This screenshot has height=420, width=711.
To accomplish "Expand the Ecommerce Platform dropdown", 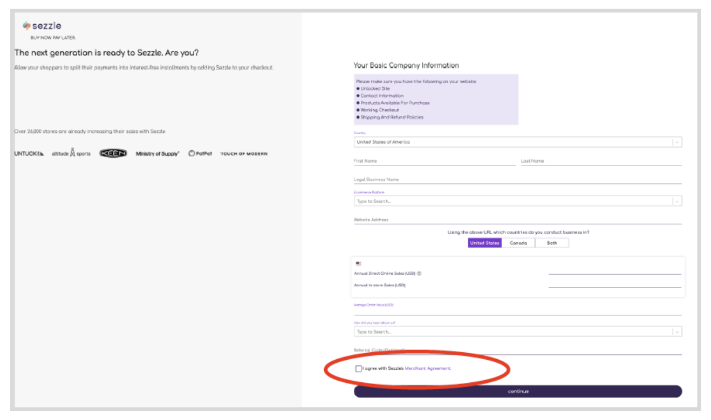I will tap(517, 201).
